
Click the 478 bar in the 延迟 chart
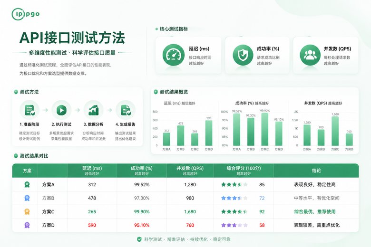(x=181, y=136)
